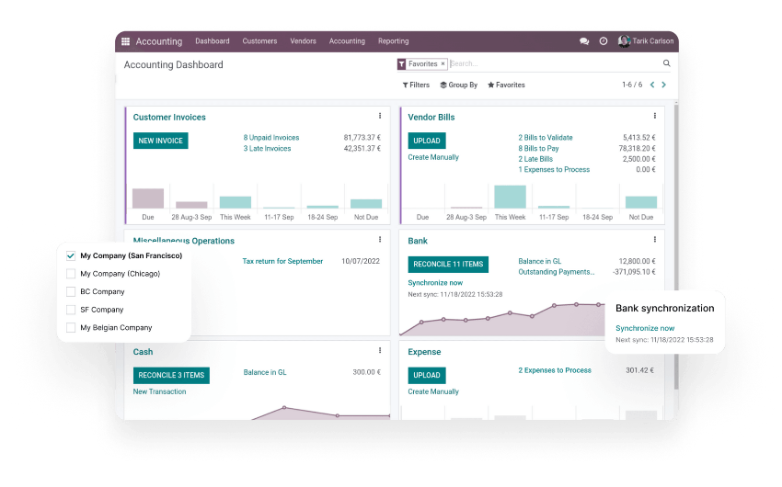782x487 pixels.
Task: Remove the Favorites filter facet
Action: (x=443, y=63)
